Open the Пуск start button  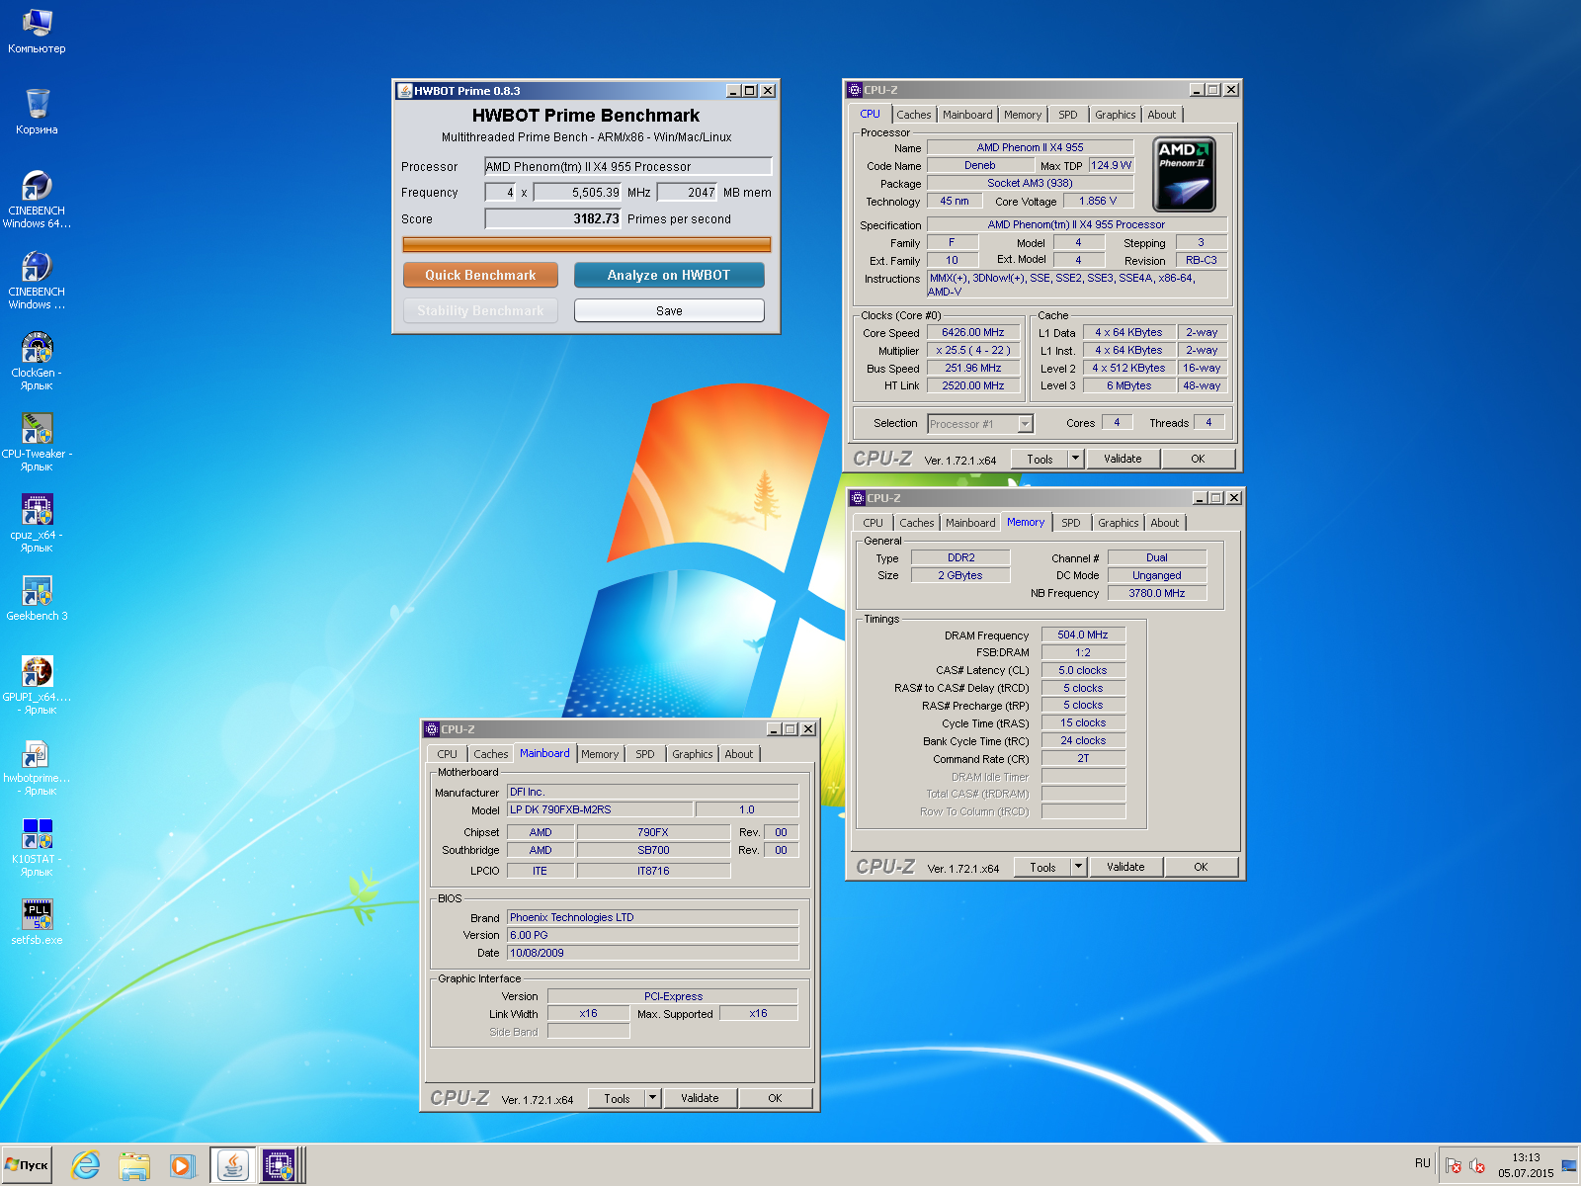(27, 1165)
